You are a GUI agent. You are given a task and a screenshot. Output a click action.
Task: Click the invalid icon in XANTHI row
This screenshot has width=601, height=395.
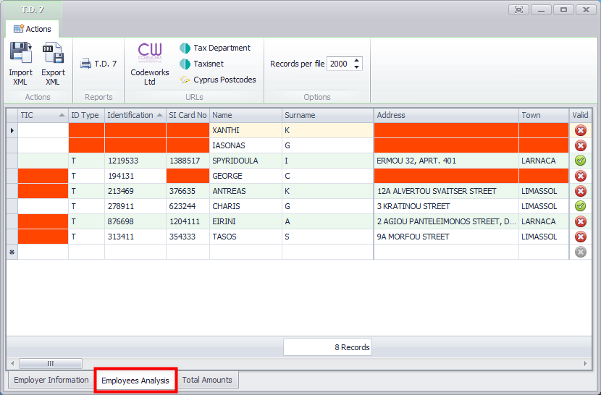point(580,130)
